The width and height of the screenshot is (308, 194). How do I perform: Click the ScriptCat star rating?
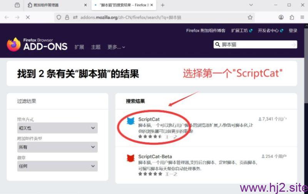coord(150,137)
